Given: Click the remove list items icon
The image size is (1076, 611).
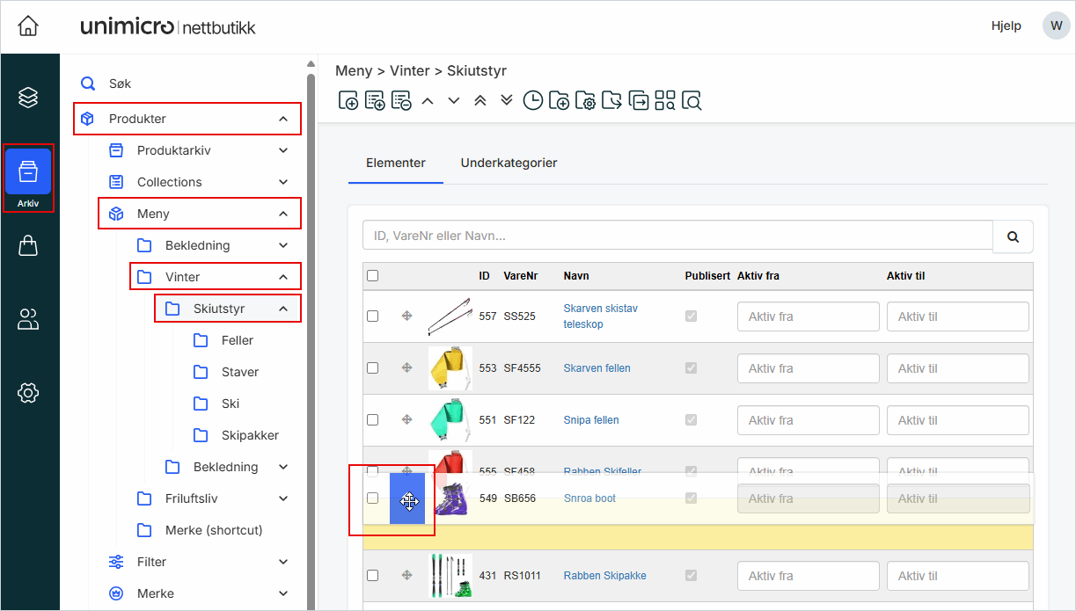Looking at the screenshot, I should (x=401, y=101).
